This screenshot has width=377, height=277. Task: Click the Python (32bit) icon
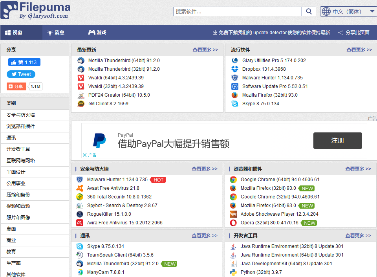point(233,272)
